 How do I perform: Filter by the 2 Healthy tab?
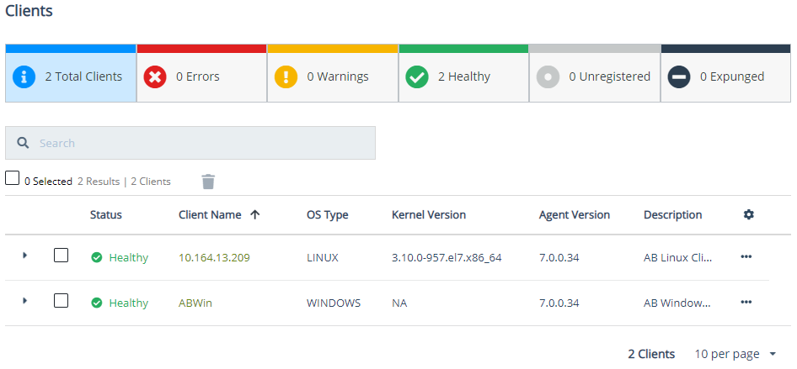463,76
